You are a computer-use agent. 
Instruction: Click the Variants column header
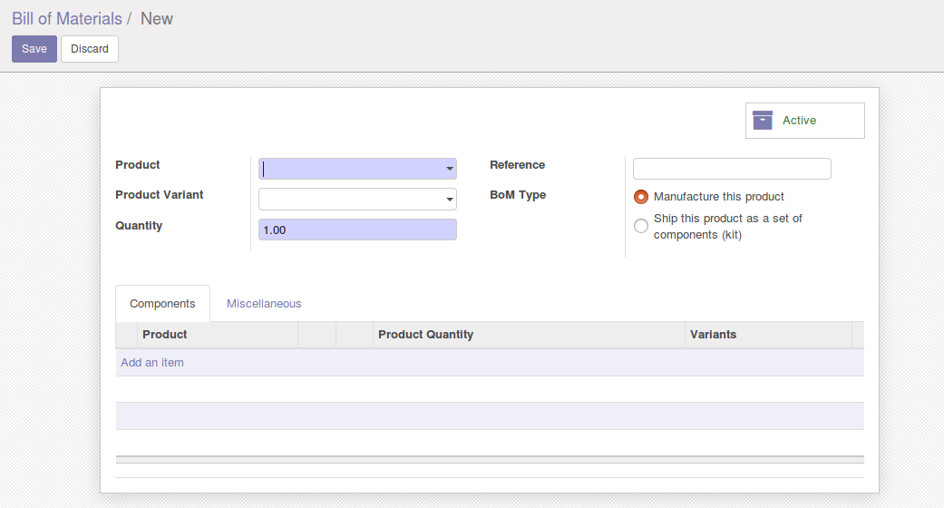(713, 335)
